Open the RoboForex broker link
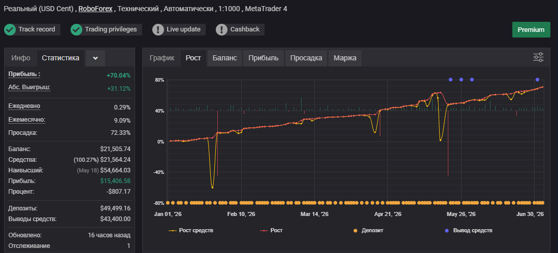 pos(95,9)
